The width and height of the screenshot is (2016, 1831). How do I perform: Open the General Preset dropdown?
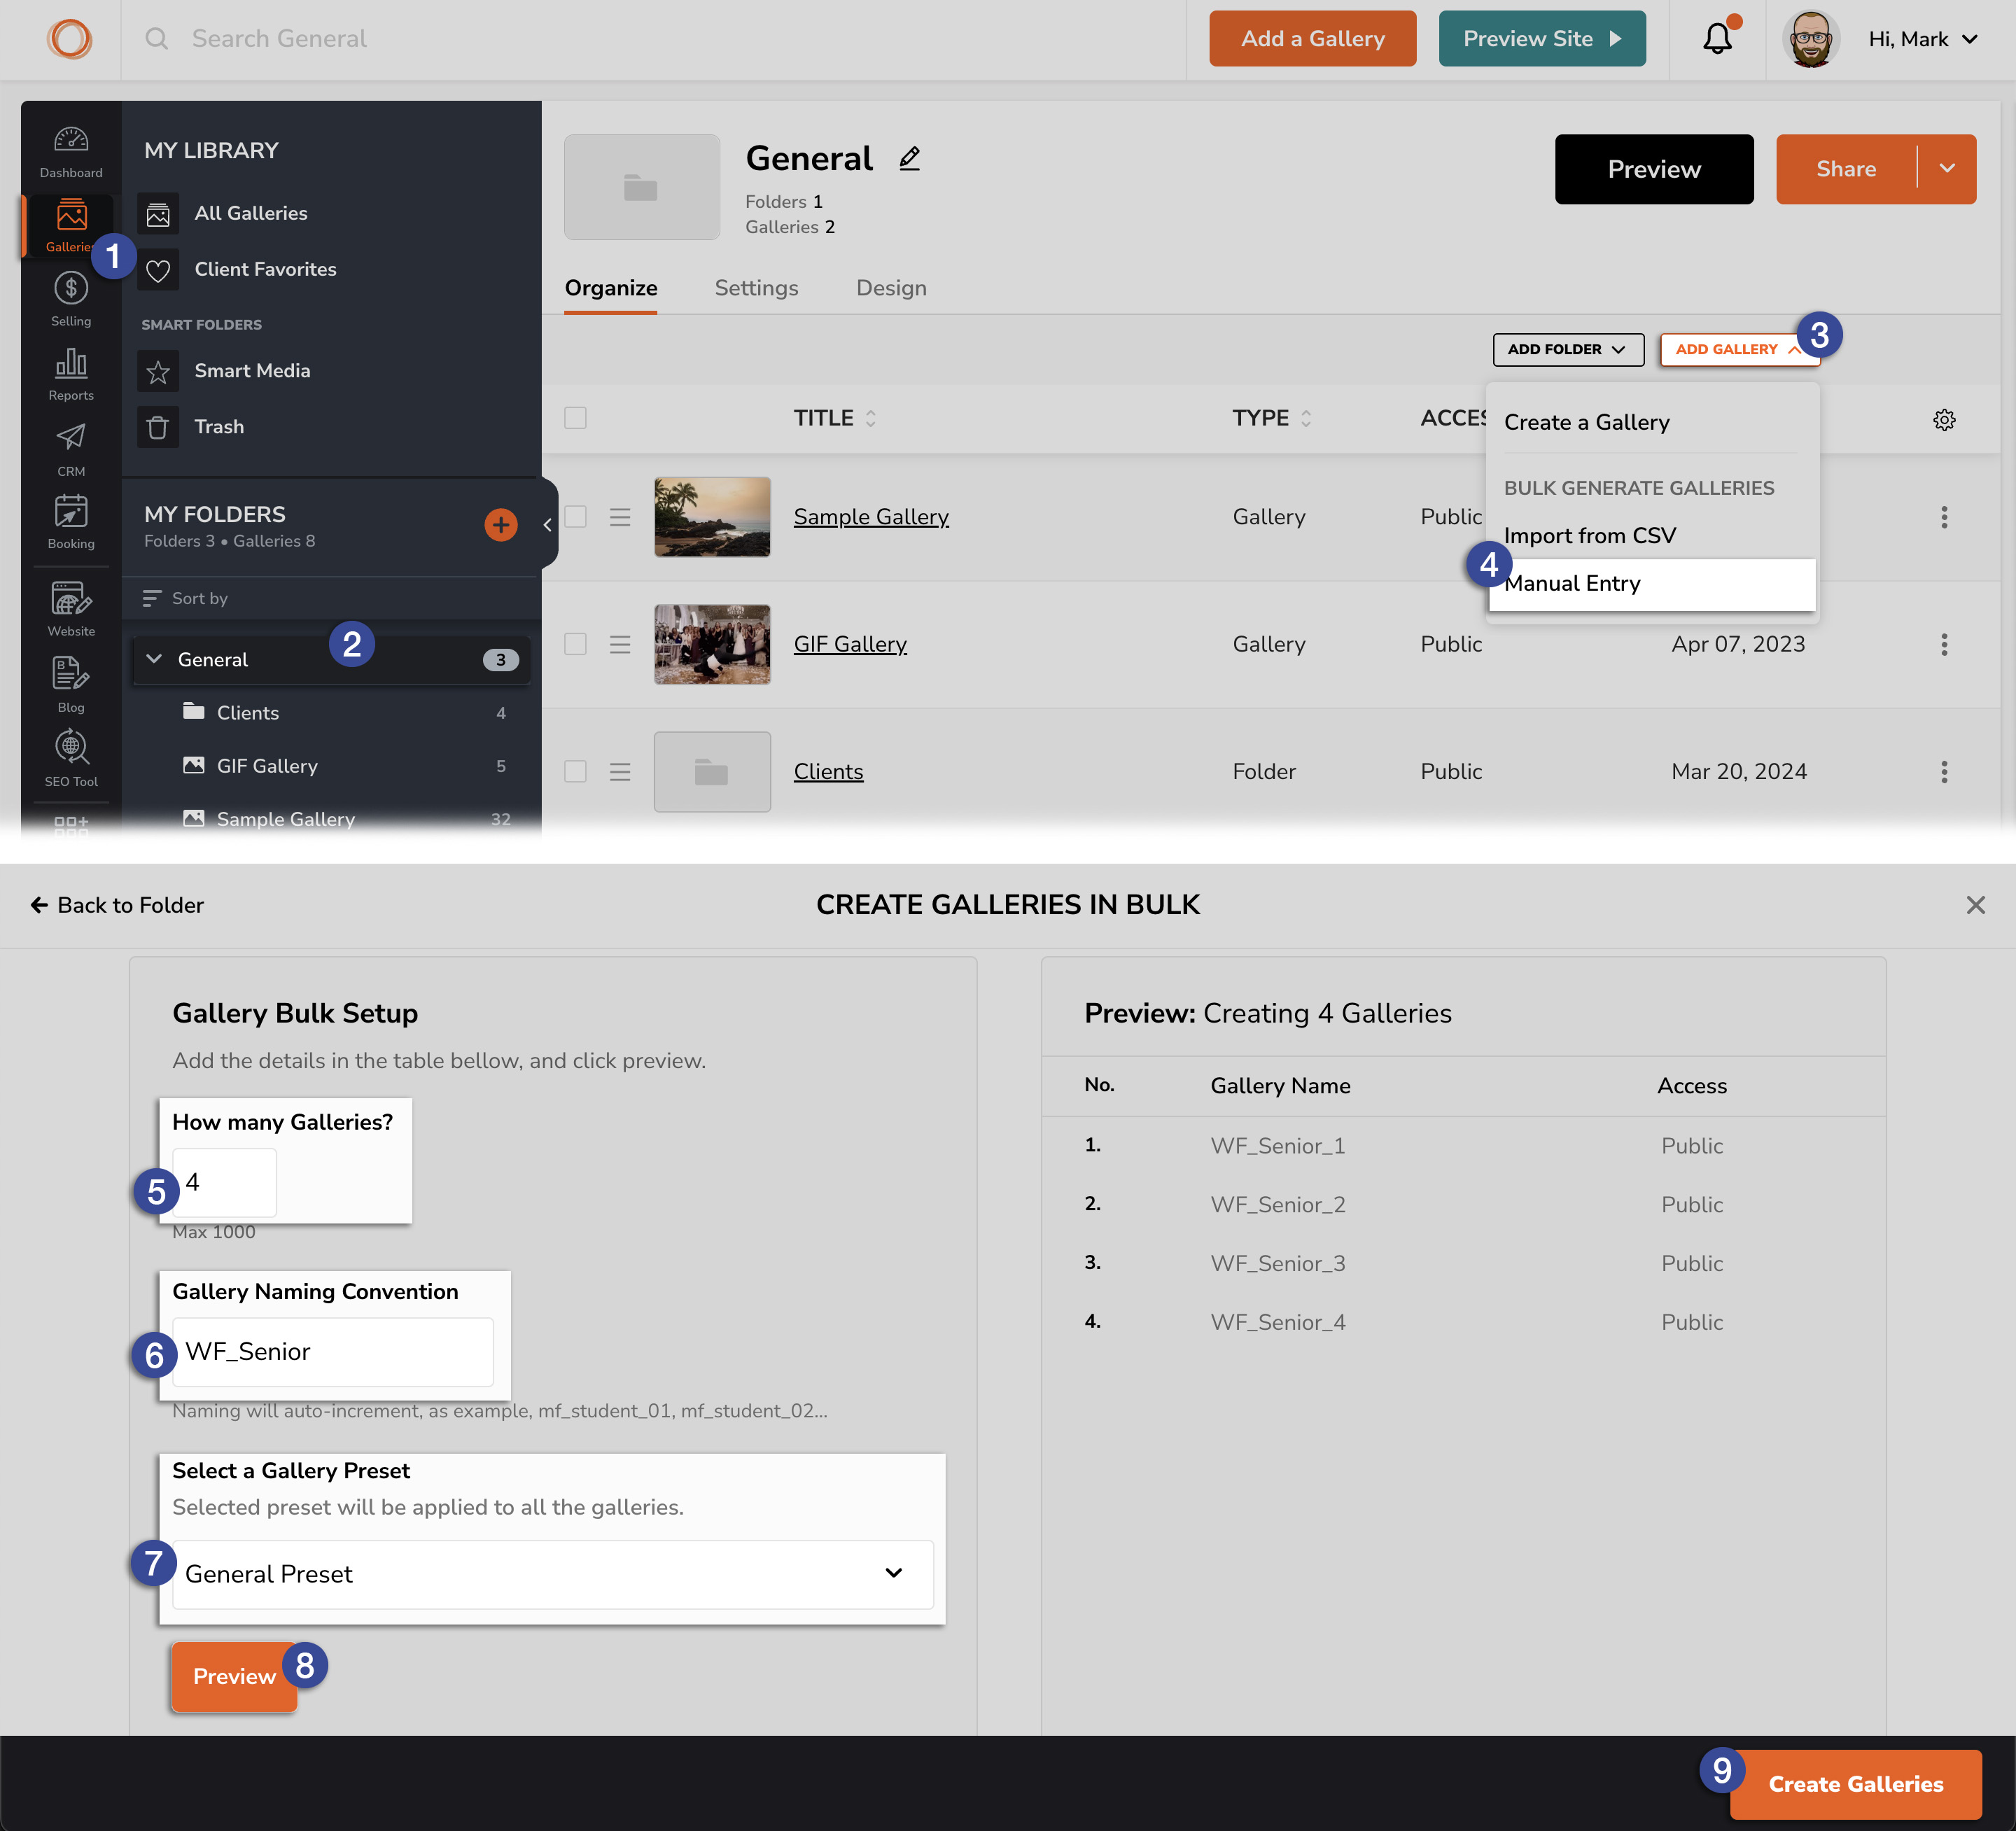(552, 1574)
